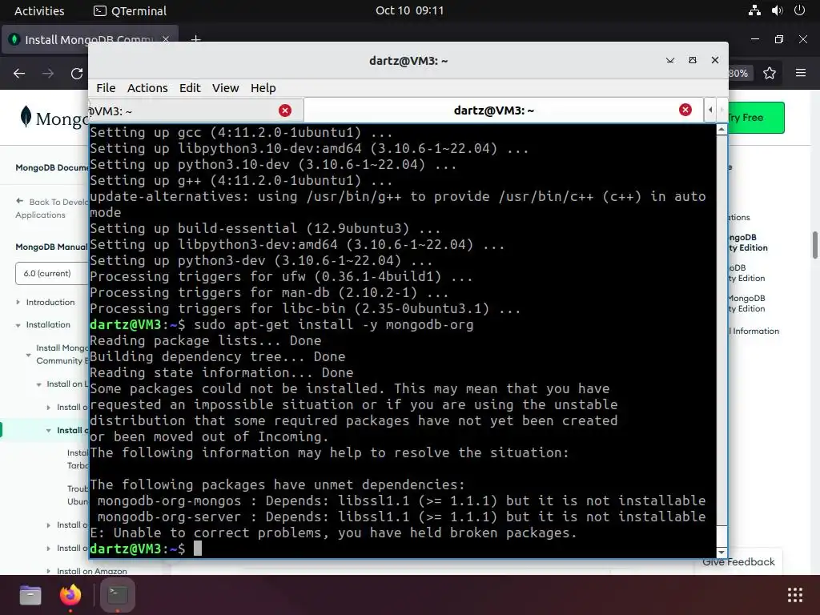Expand the Introduction tree item
The height and width of the screenshot is (615, 820).
tap(18, 302)
